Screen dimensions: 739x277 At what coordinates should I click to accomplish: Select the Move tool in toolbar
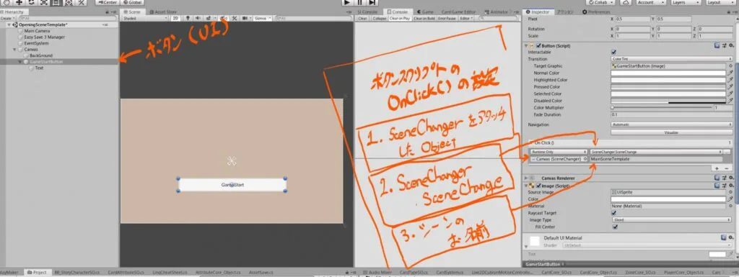(19, 2)
